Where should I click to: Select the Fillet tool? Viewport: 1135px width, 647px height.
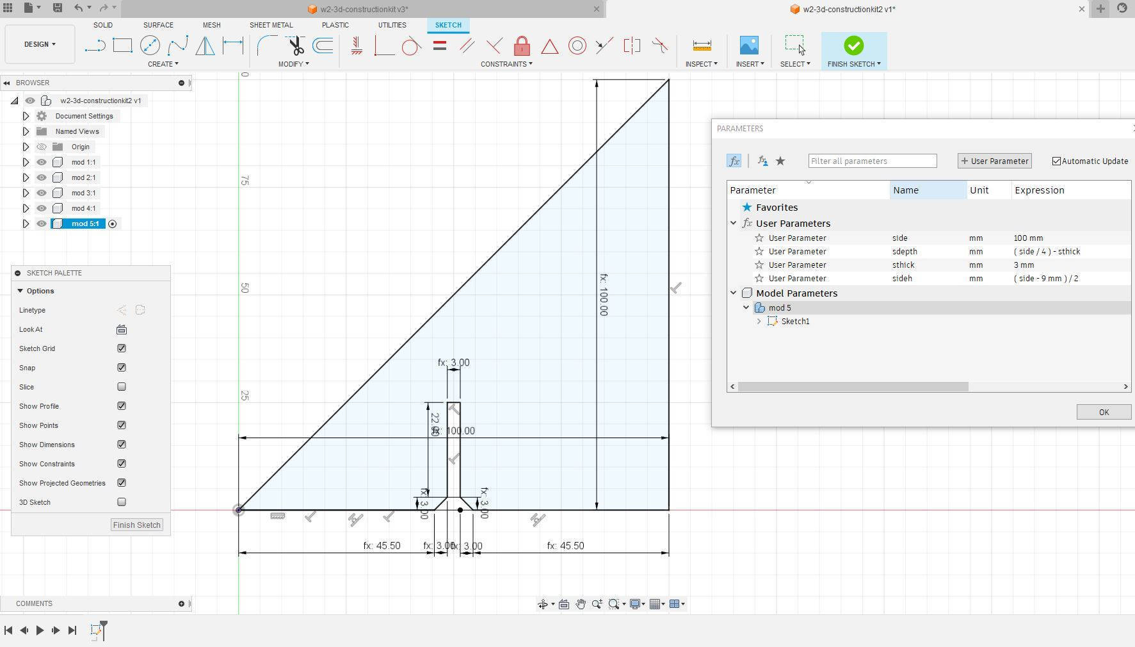point(266,45)
